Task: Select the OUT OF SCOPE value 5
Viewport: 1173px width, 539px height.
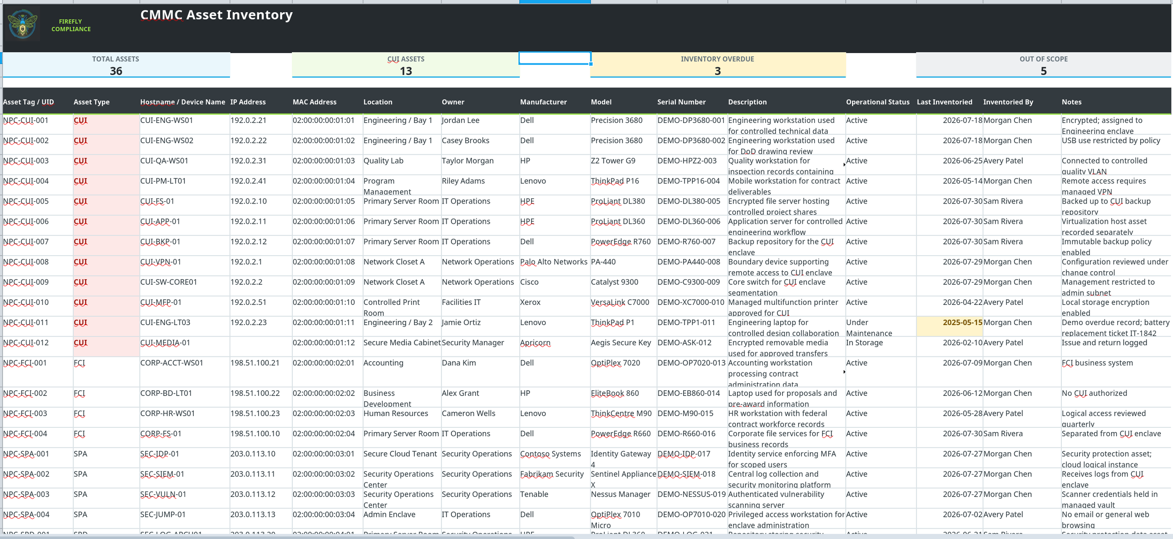Action: coord(1044,71)
